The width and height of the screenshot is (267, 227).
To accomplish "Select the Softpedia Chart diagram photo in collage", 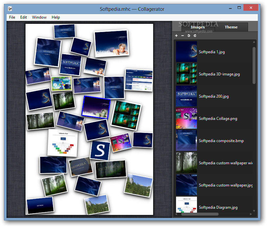I will coord(63,143).
